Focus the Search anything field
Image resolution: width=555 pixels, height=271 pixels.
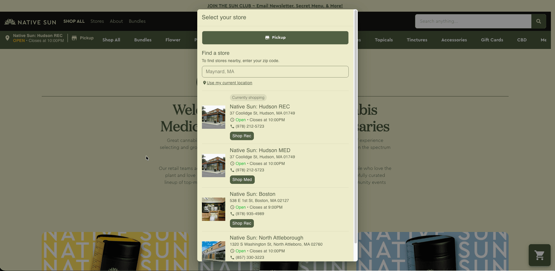click(473, 21)
